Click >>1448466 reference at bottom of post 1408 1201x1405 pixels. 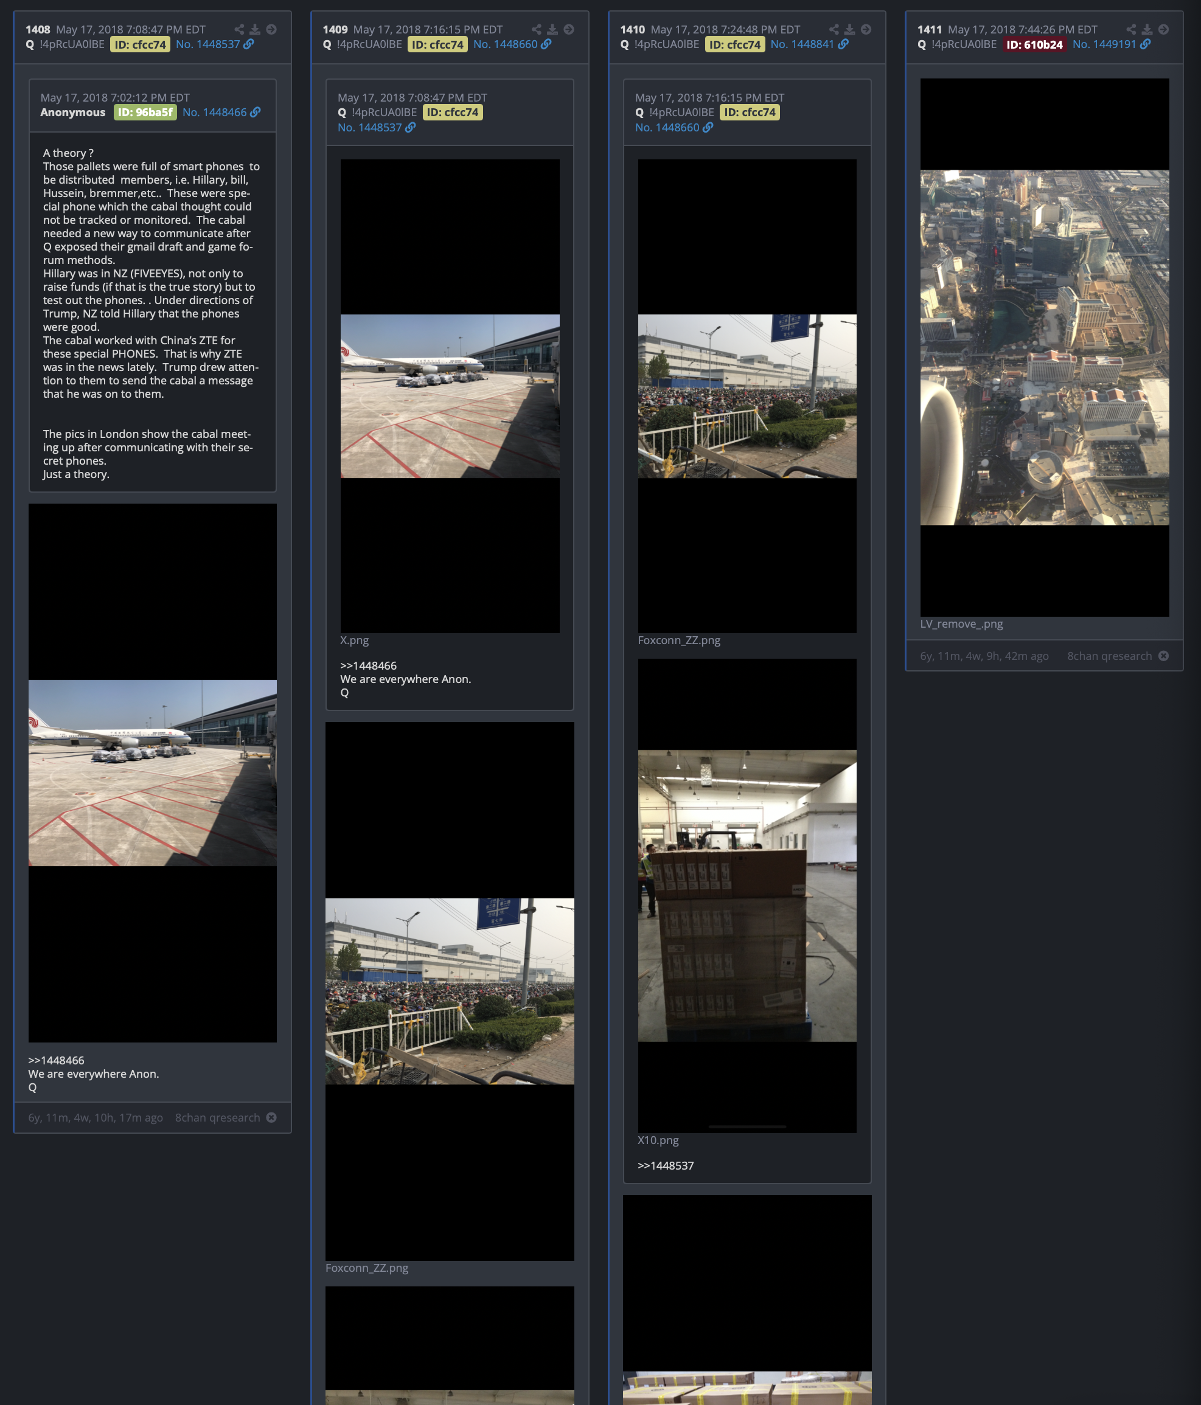click(57, 1061)
